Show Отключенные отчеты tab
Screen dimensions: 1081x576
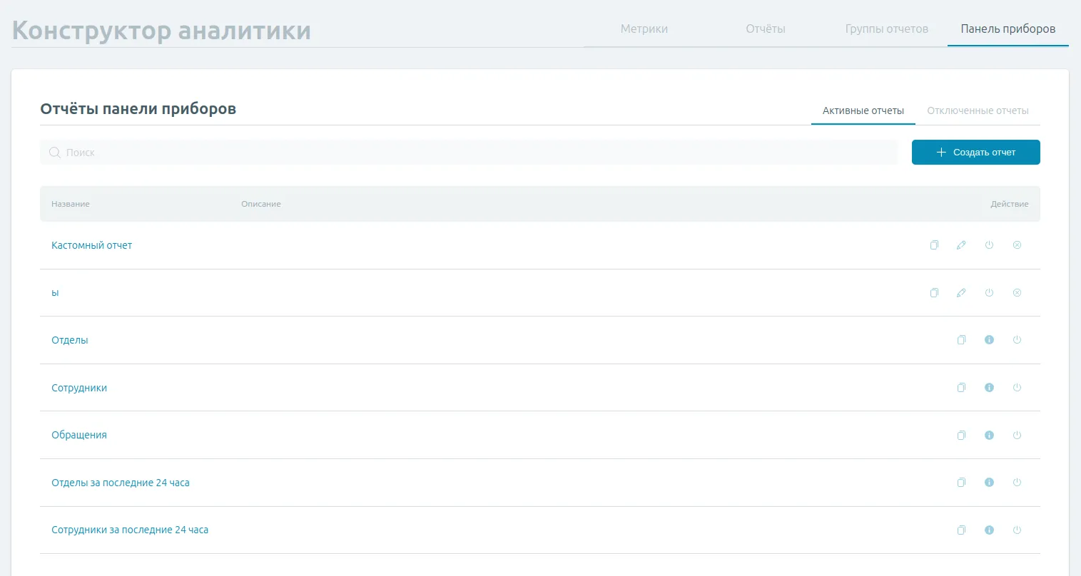point(978,111)
